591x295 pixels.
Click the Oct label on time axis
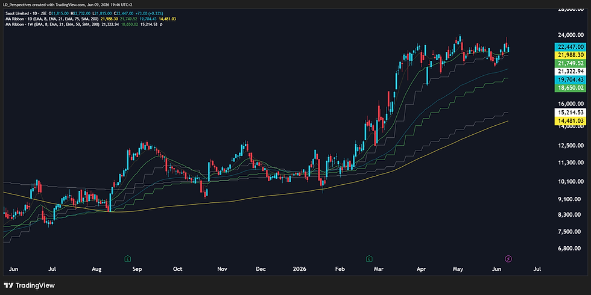[x=177, y=270]
